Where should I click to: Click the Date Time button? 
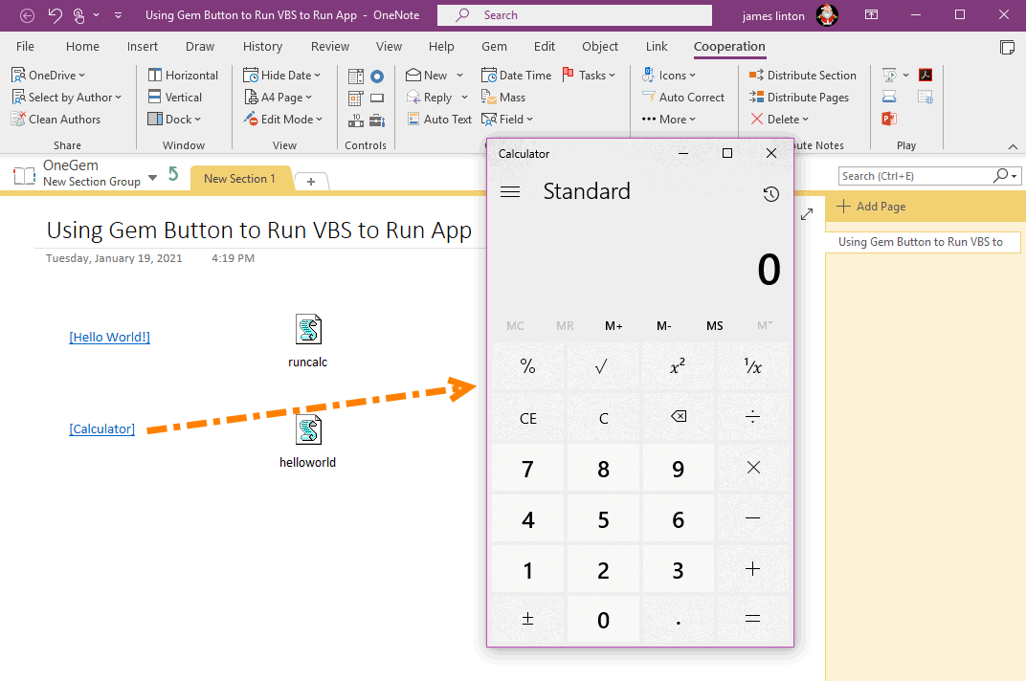tap(516, 76)
